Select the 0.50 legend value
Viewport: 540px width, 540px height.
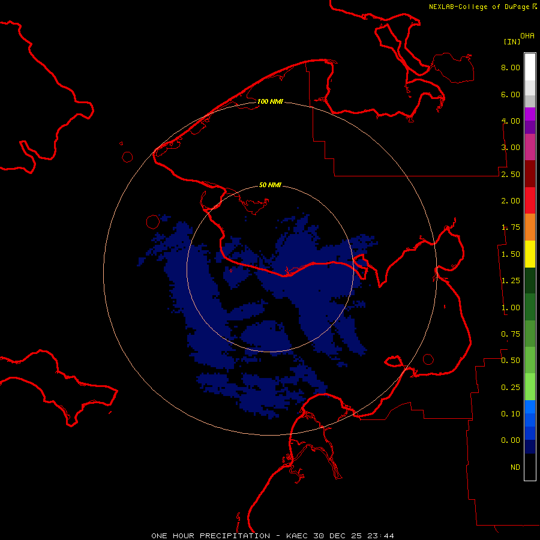[x=511, y=361]
